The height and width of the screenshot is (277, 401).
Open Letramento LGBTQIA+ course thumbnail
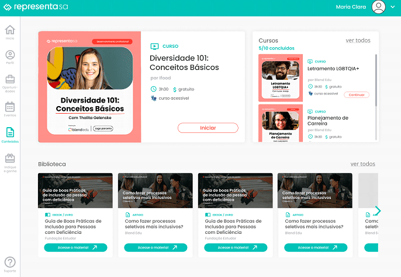click(281, 78)
